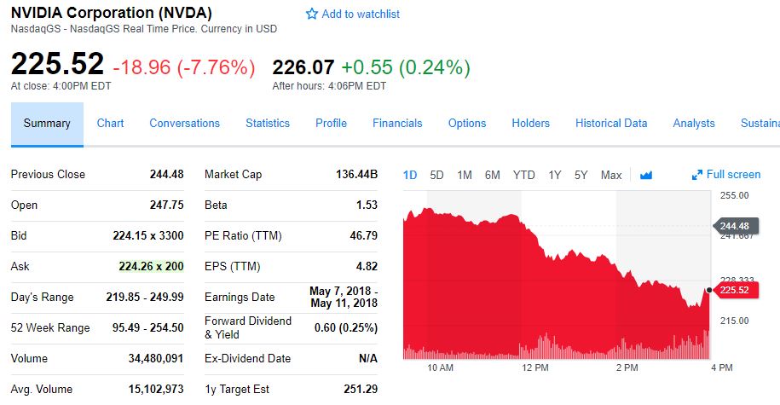Set chart range to 5D

coord(437,176)
